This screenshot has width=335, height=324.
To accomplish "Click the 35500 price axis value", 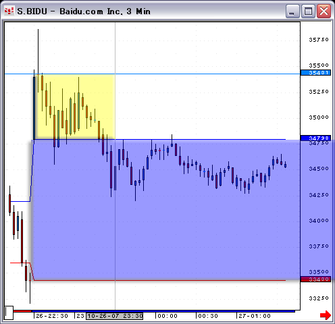I will [x=319, y=65].
